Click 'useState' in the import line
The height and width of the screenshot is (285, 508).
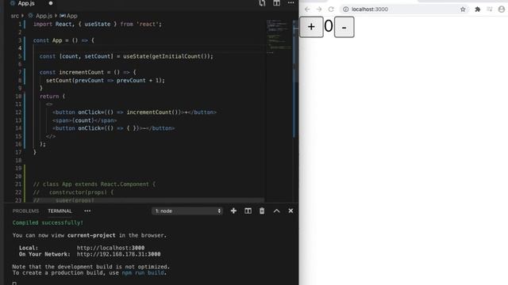[97, 25]
